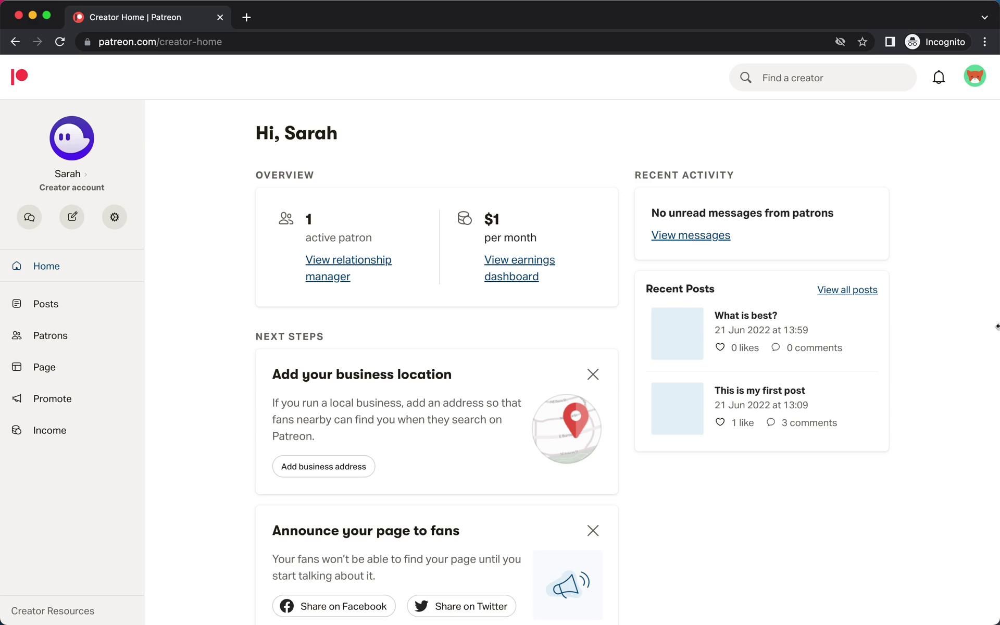
Task: Click View all posts link
Action: pos(847,290)
